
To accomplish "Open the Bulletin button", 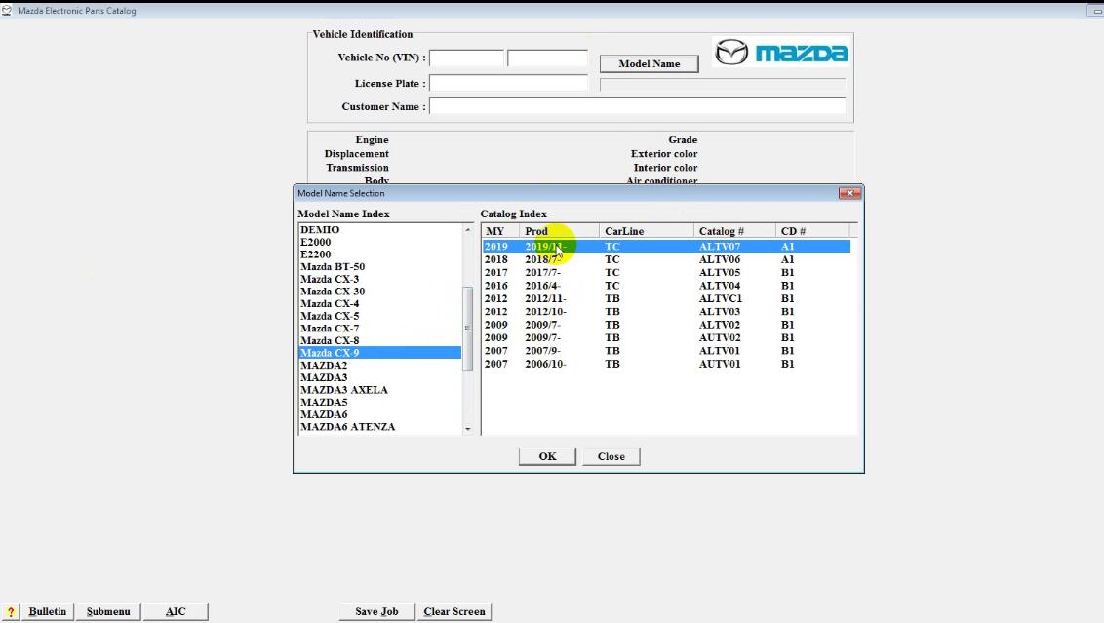I will click(47, 611).
